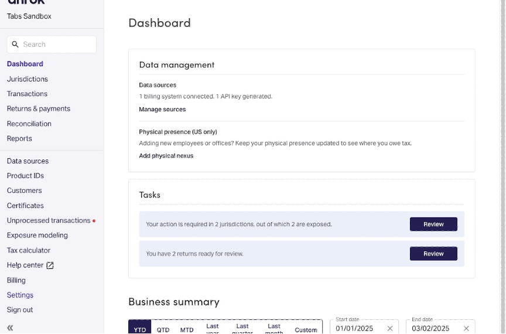Clear the Start date with X icon
Viewport: 506px width, 334px height.
[390, 329]
